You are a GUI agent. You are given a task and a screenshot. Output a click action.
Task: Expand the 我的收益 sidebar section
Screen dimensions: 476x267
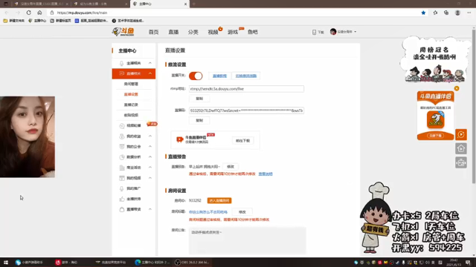click(150, 136)
